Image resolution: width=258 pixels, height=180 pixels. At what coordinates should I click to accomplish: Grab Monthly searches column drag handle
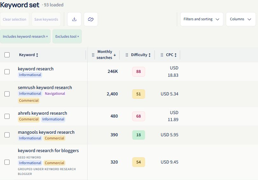(x=93, y=55)
